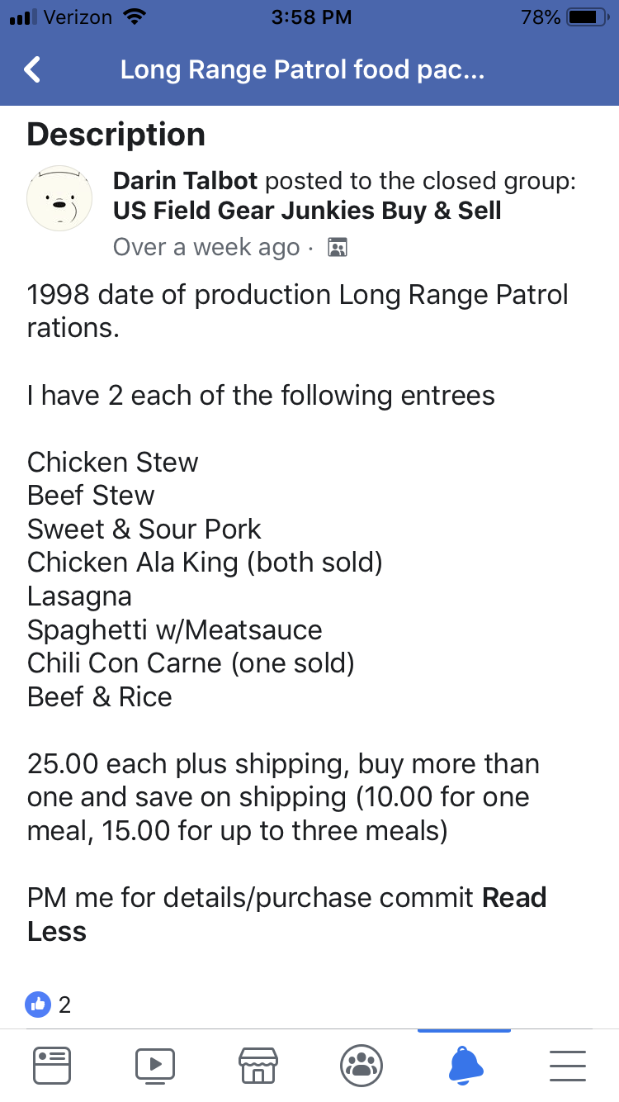Image resolution: width=619 pixels, height=1102 pixels.
Task: Tap the Description heading
Action: [116, 134]
